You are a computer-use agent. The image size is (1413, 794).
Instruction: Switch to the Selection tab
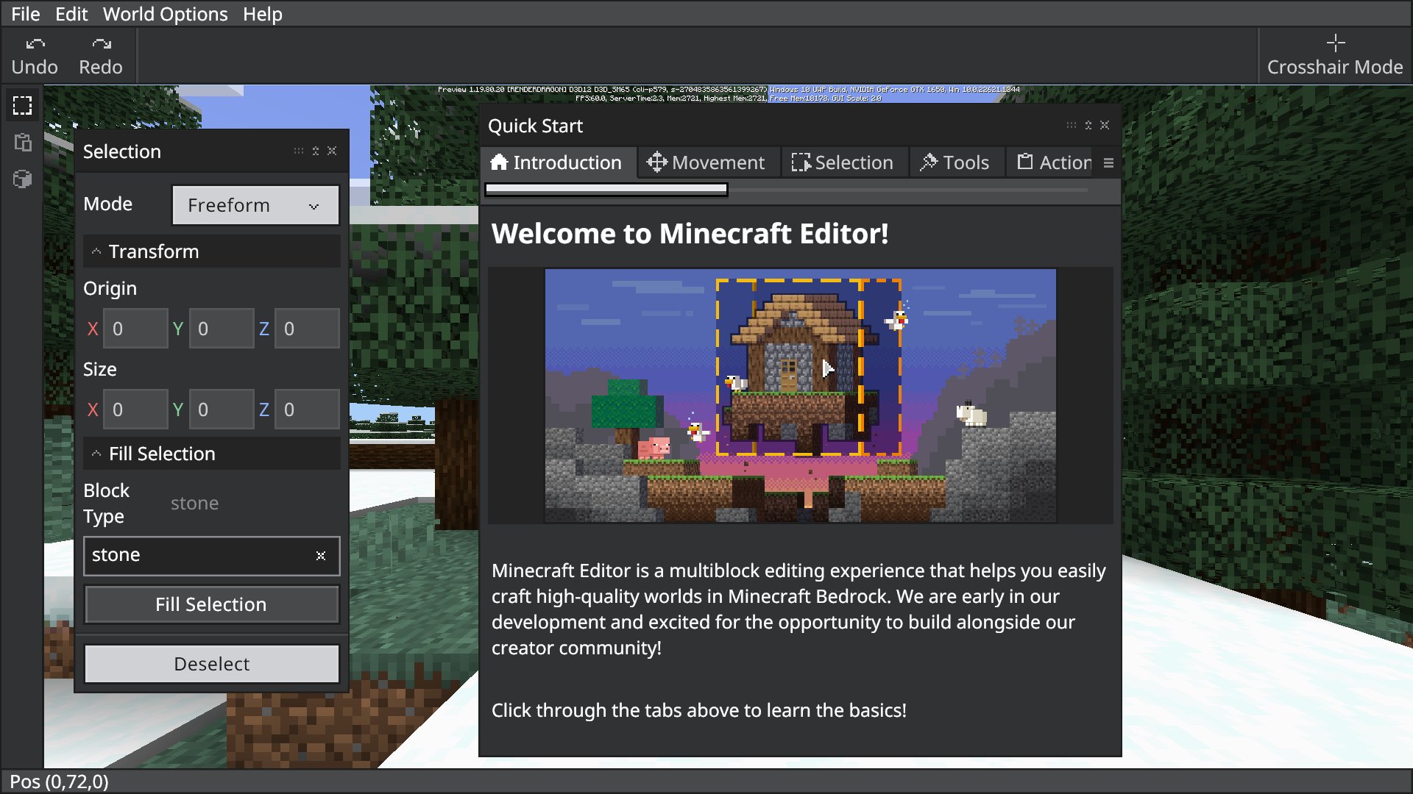pyautogui.click(x=841, y=162)
